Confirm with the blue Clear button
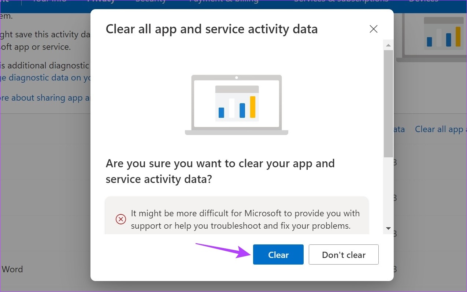467x292 pixels. click(x=278, y=255)
